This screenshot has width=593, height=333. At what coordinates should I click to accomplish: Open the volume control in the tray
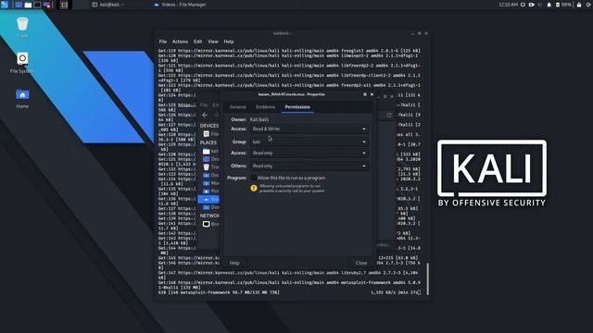click(540, 5)
